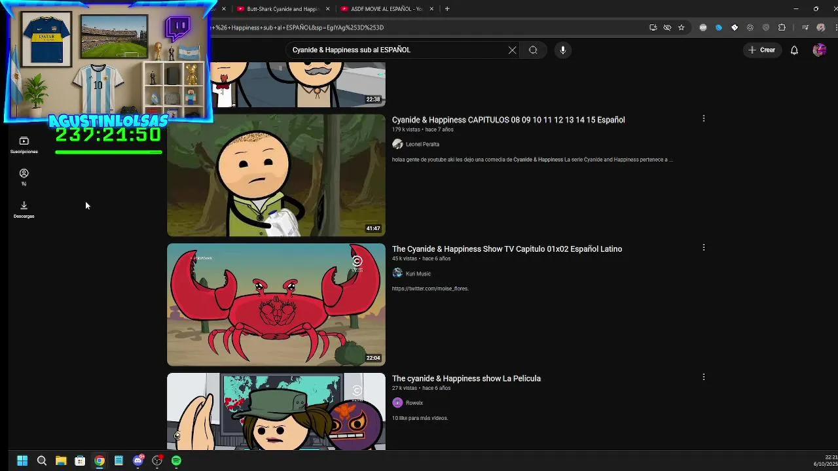Click the magnifier search button
Viewport: 838px width, 471px height.
(533, 50)
